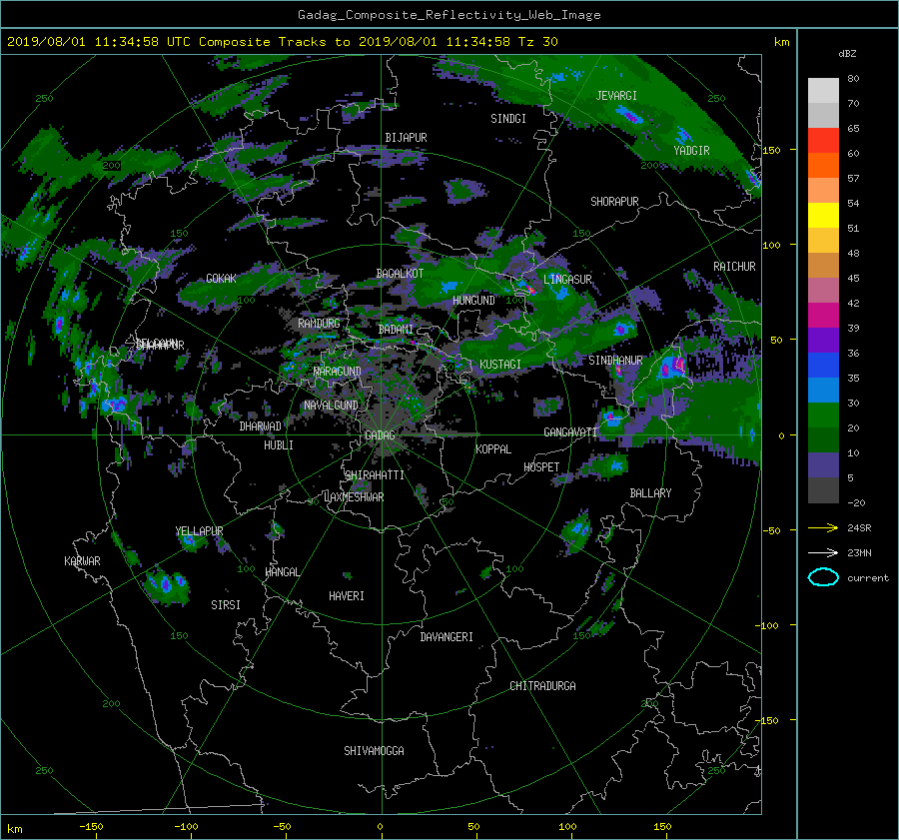
Task: Click the km label at bottom left
Action: click(x=14, y=829)
